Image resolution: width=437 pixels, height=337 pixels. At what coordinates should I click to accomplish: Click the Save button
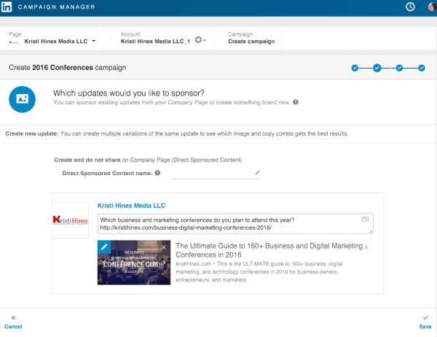(425, 322)
